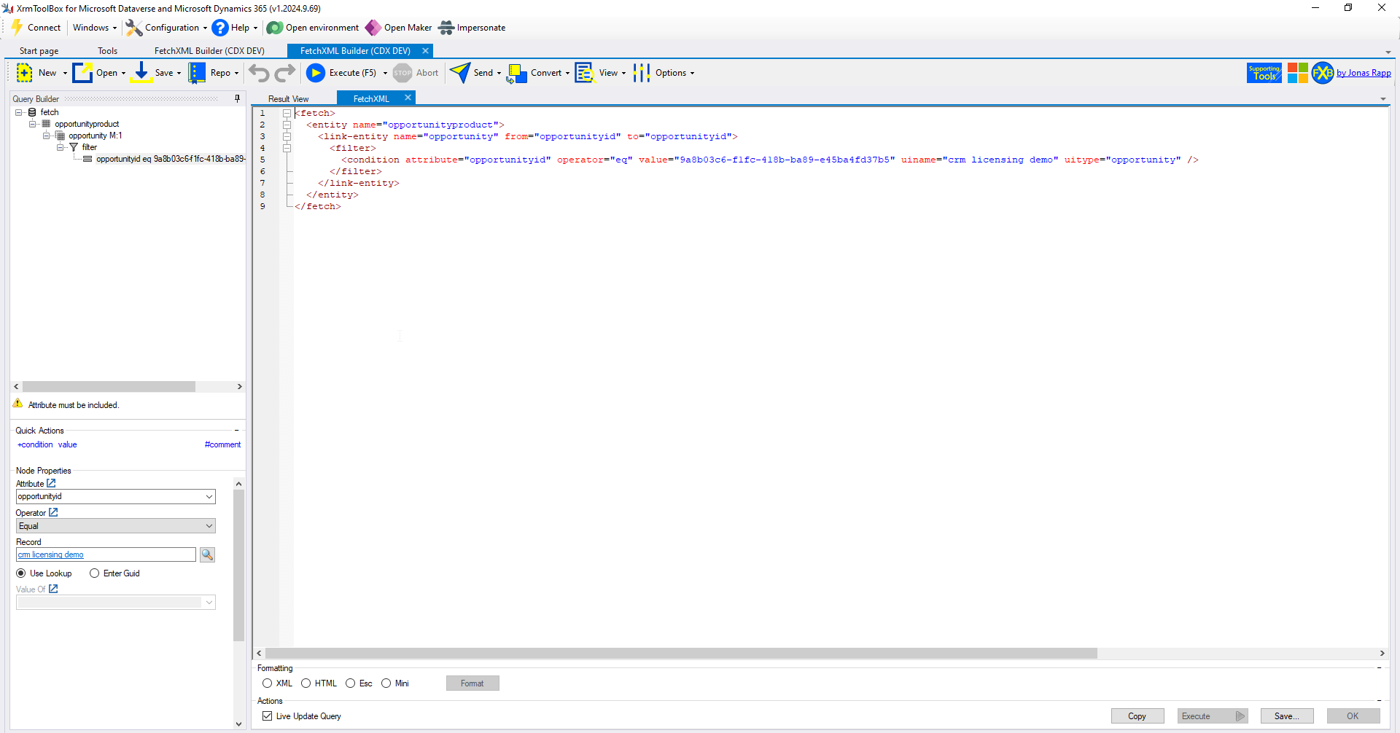Add a +condition quick action
1400x733 pixels.
35,444
